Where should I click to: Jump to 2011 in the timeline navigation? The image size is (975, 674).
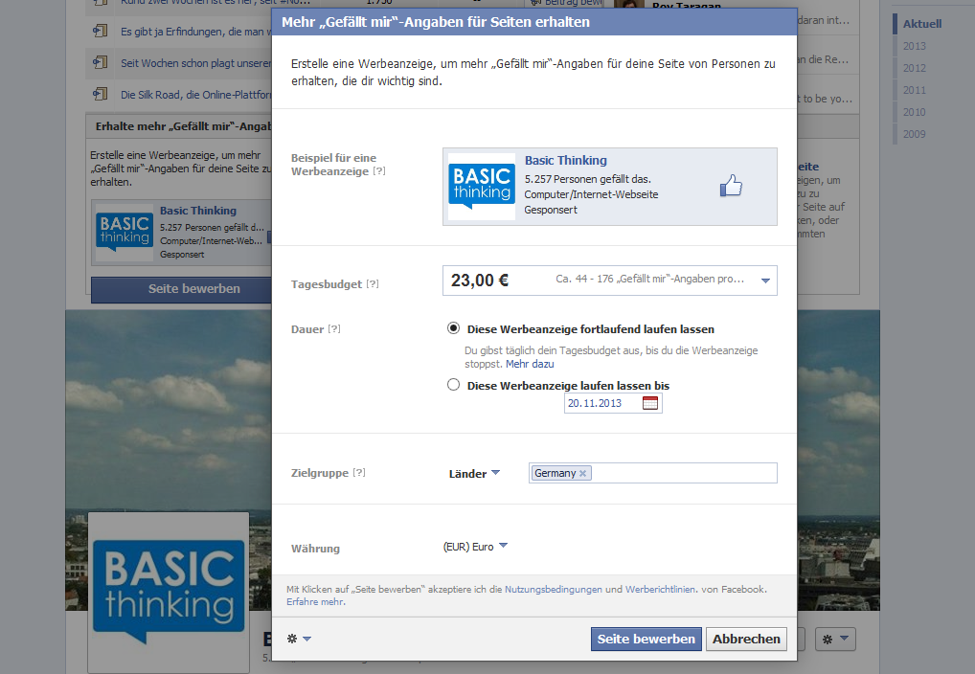915,90
